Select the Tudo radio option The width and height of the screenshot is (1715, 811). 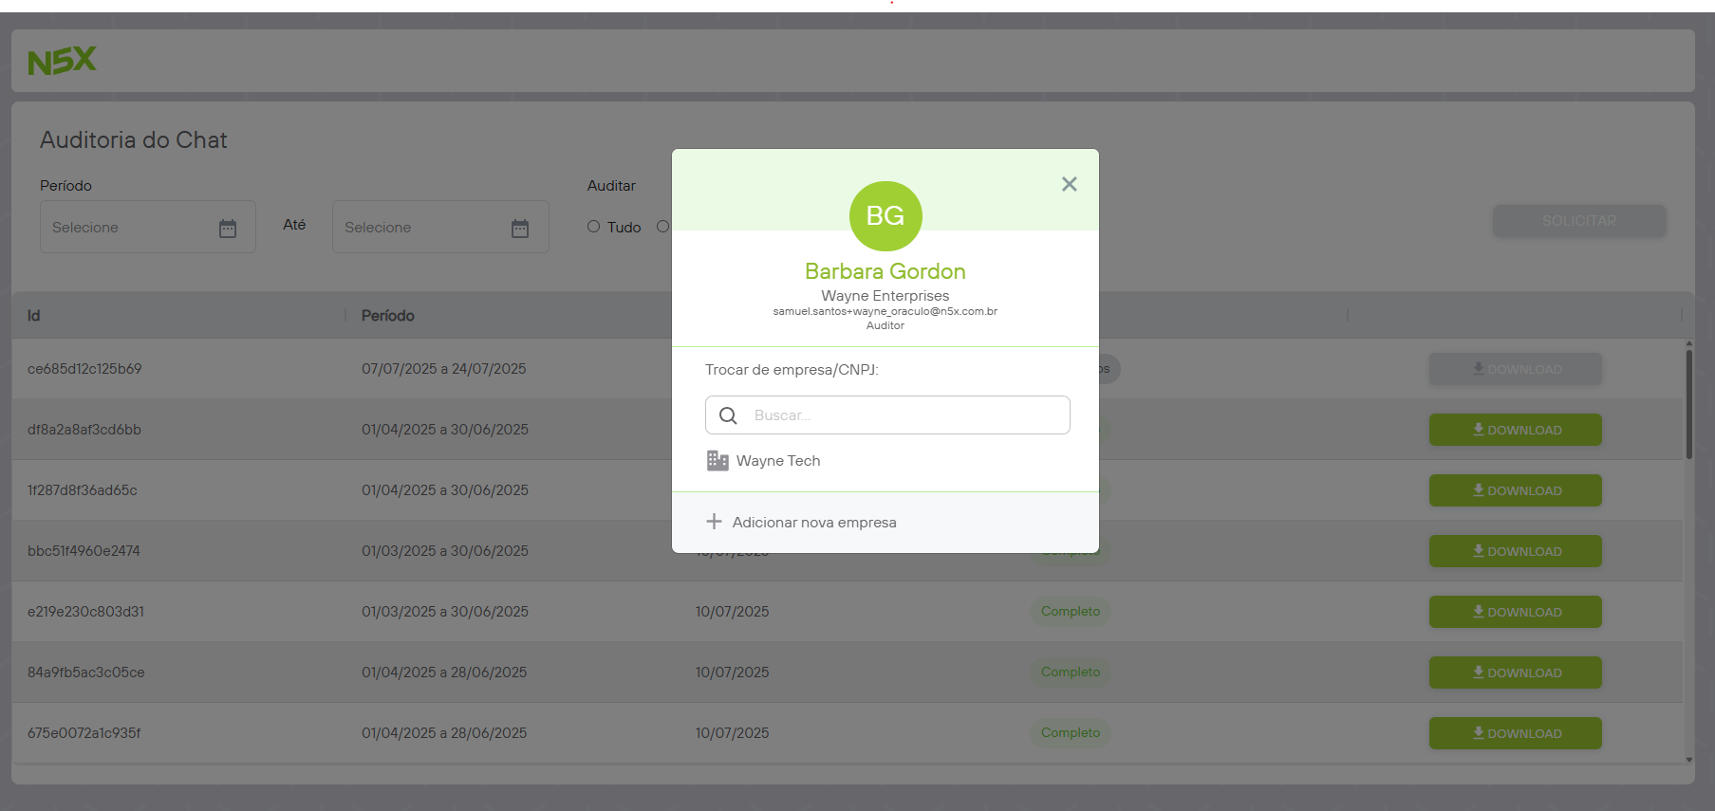click(593, 227)
